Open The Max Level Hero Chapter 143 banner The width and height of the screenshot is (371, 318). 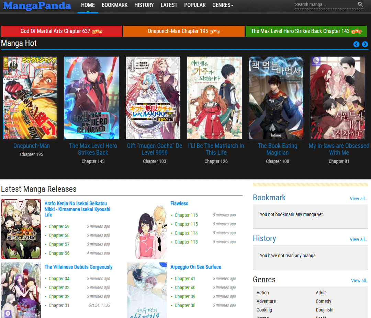point(306,31)
